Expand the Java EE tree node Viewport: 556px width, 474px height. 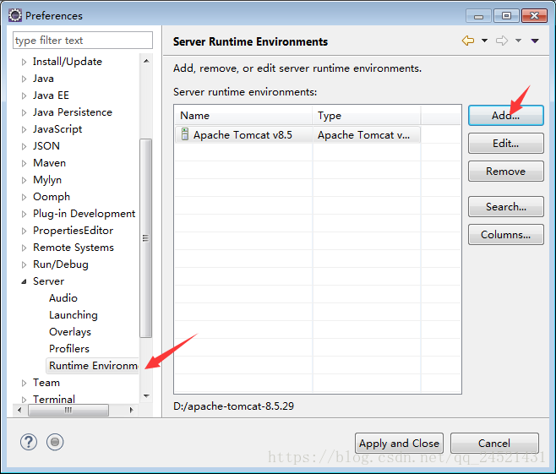tap(24, 95)
